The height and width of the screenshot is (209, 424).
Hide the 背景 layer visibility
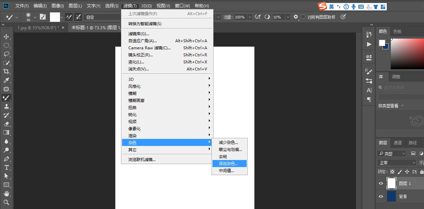pos(381,196)
